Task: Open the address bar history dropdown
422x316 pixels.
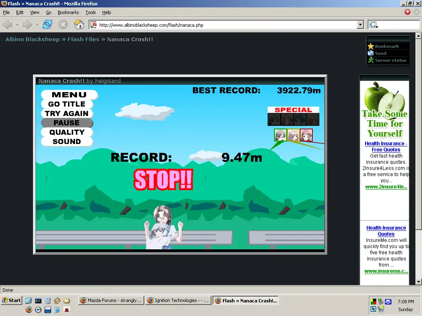Action: [361, 24]
